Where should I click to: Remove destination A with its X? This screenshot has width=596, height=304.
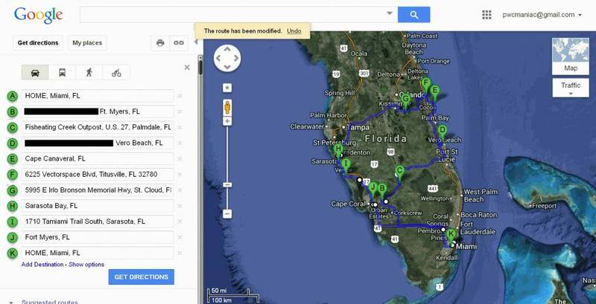(180, 96)
